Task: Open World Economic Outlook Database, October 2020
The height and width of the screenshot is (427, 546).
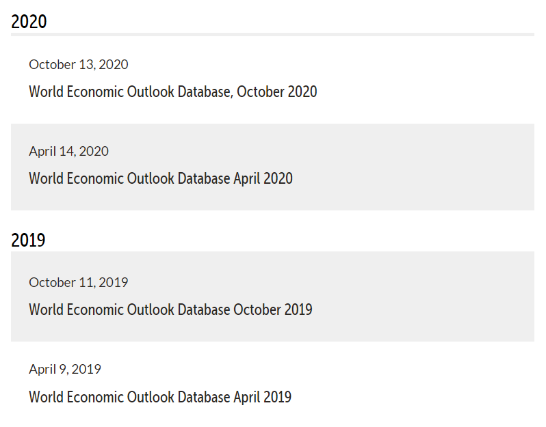Action: [x=172, y=92]
